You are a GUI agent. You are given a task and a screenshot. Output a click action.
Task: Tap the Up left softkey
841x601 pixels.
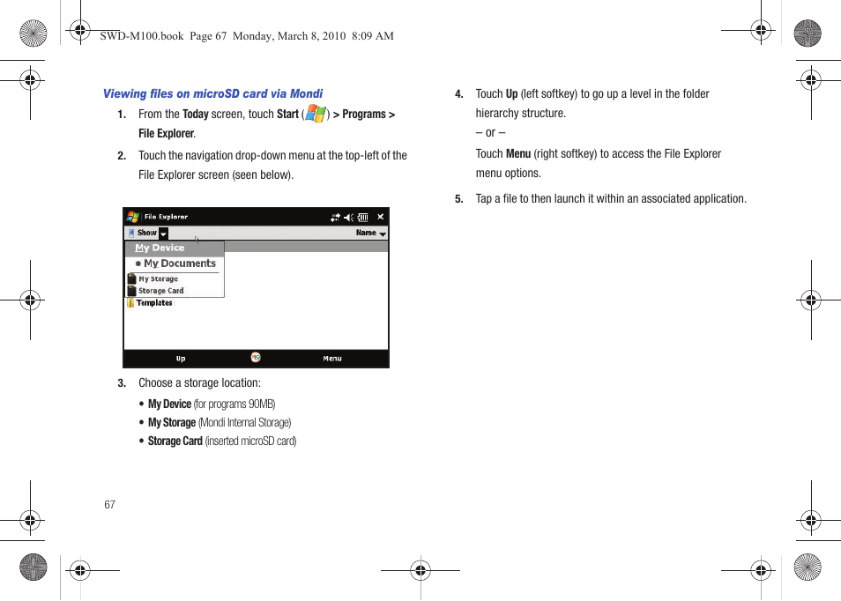[x=181, y=359]
